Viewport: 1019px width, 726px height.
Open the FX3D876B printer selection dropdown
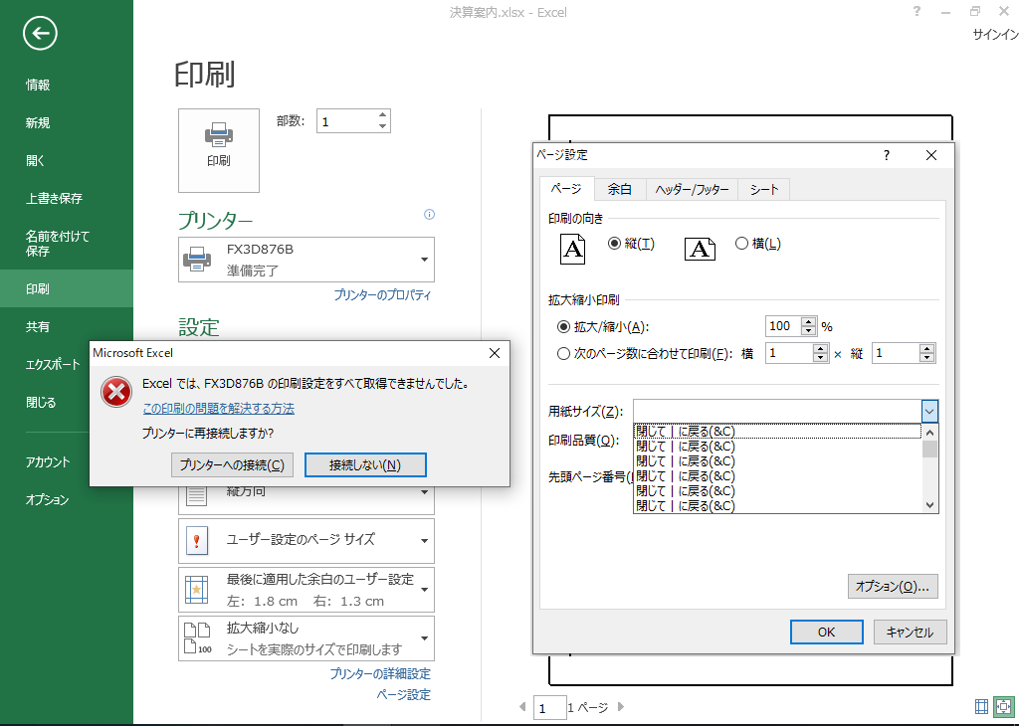pyautogui.click(x=423, y=259)
